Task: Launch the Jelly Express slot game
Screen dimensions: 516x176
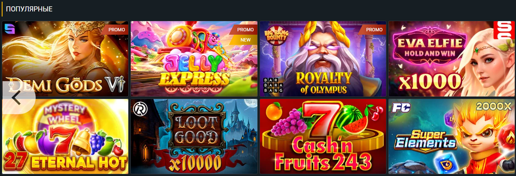Action: click(x=194, y=58)
